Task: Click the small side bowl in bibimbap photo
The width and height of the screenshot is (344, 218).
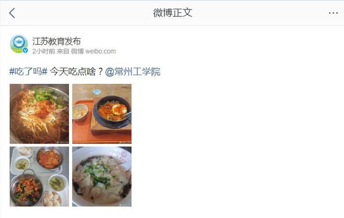Action: coord(80,112)
